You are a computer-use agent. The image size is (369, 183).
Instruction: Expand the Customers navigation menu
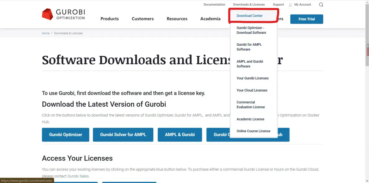143,19
